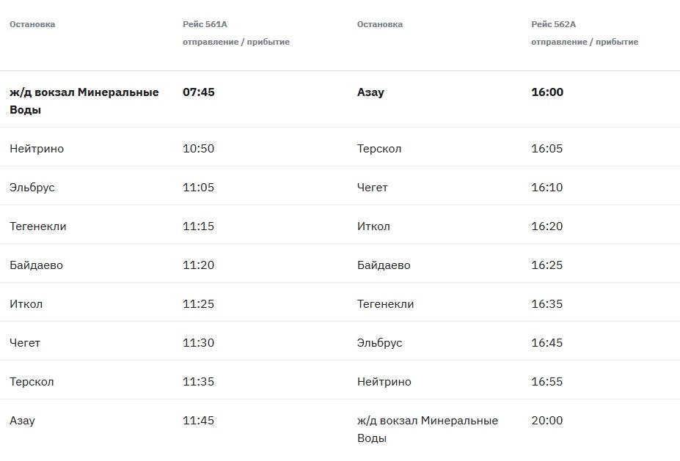Click the Рейс 561А column header
This screenshot has width=680, height=461.
(x=205, y=24)
